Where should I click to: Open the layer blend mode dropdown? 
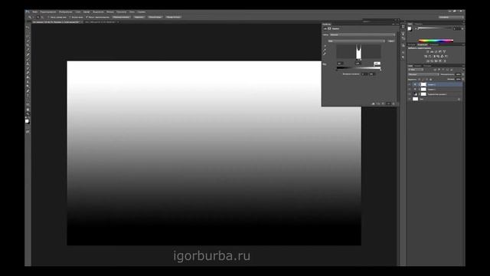click(x=423, y=74)
